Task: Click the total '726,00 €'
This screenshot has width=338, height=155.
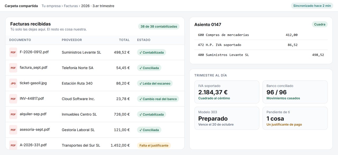Action: [x=122, y=114]
